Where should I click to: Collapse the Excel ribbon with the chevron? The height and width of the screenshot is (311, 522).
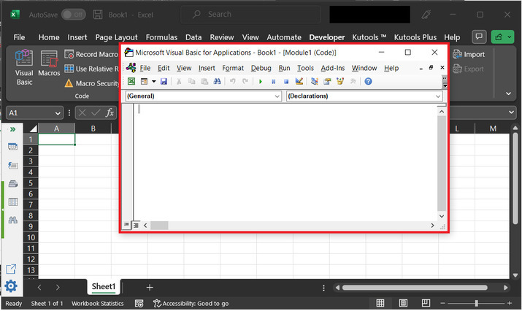508,93
